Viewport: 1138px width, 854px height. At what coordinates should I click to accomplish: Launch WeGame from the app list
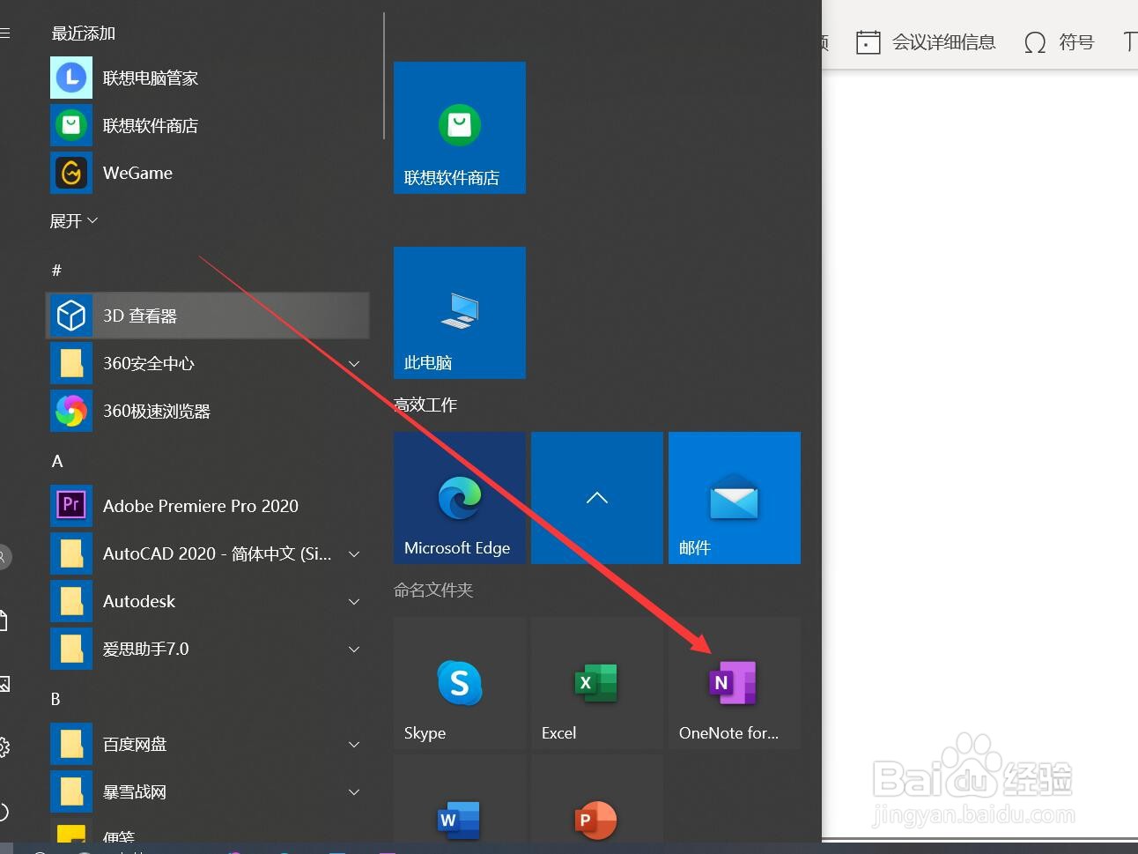208,173
